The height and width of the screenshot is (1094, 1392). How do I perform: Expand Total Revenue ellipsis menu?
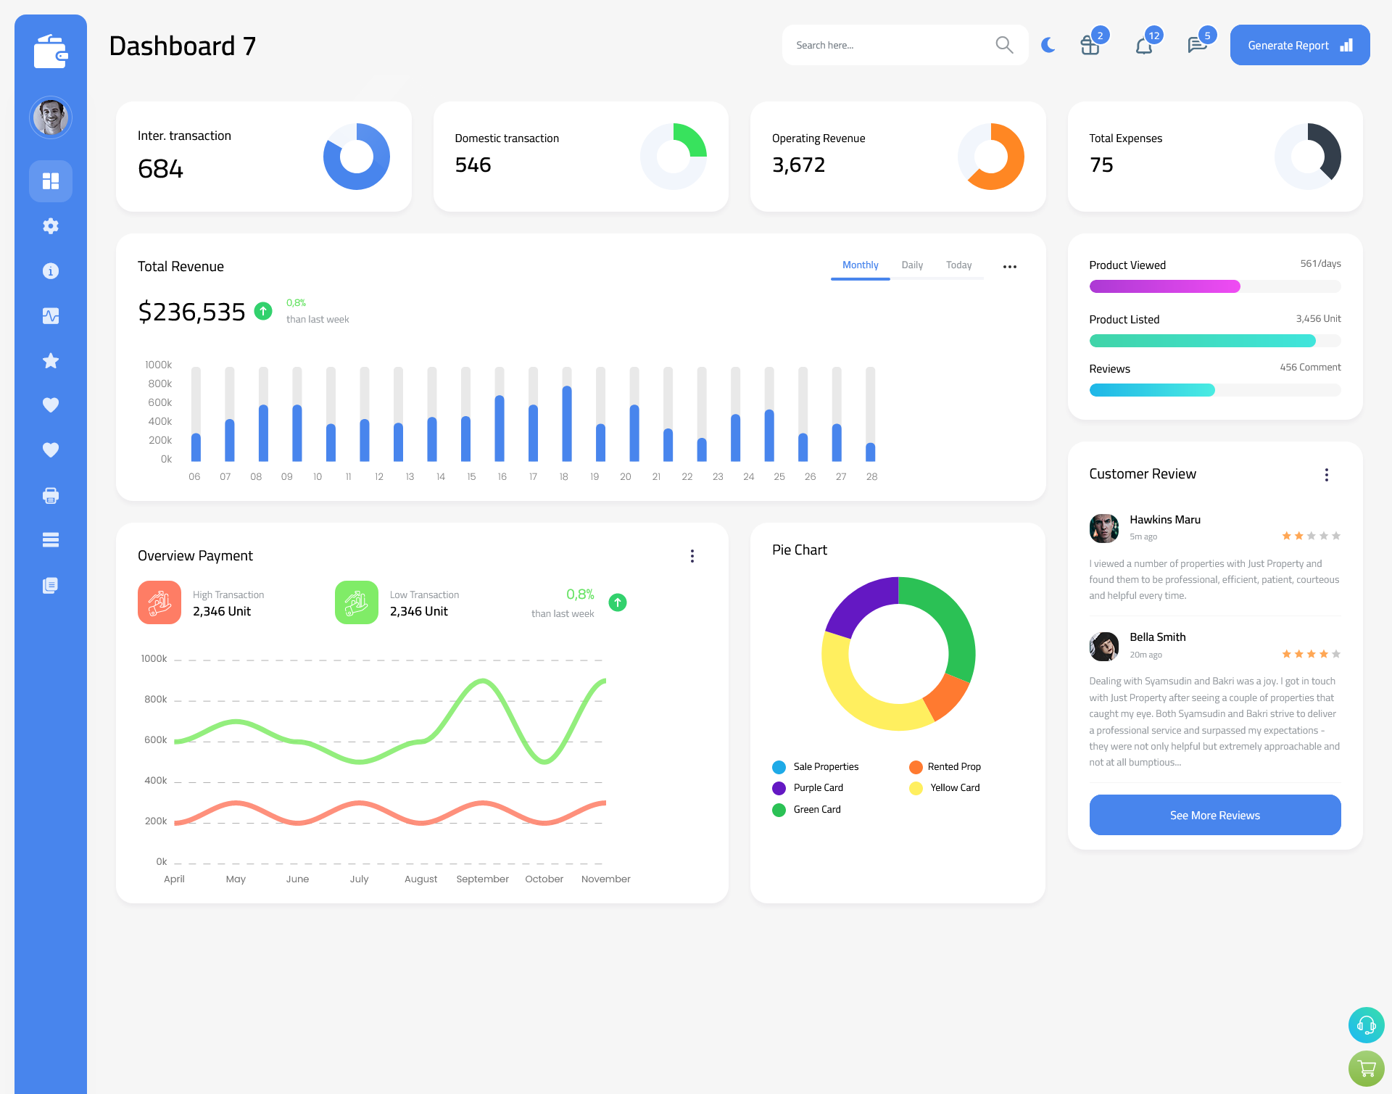(1010, 265)
